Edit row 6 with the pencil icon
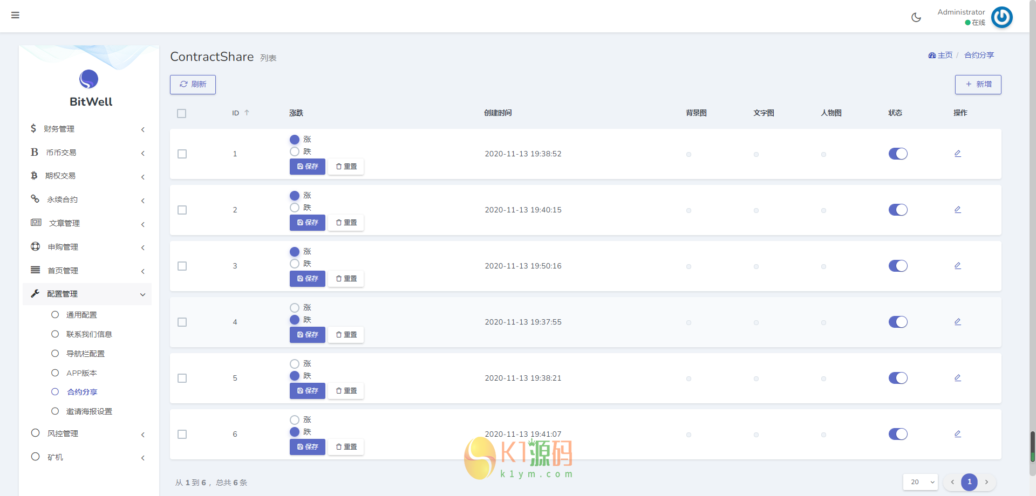The height and width of the screenshot is (496, 1036). (958, 434)
